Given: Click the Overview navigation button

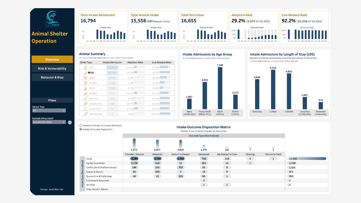Looking at the screenshot, I should pos(52,60).
